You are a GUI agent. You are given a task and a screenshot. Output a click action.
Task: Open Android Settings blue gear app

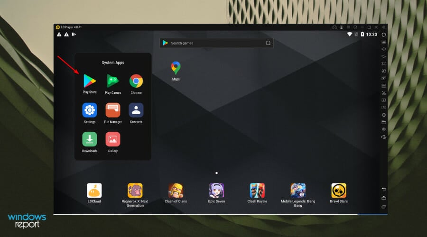[x=90, y=110]
